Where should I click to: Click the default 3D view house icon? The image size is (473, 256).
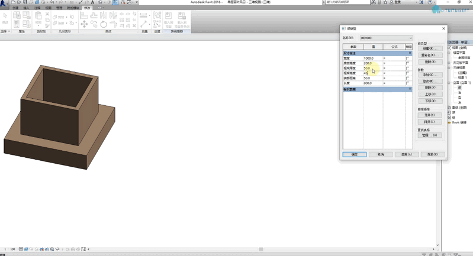coord(101,2)
